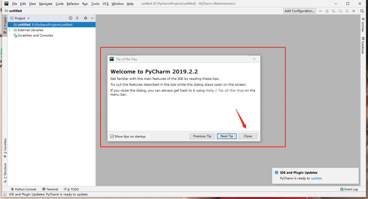Open Search Everywhere via the magnifier icon
The height and width of the screenshot is (199, 368).
pos(362,11)
